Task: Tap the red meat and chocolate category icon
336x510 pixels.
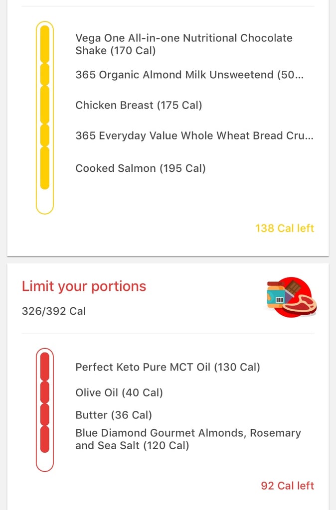Action: click(292, 297)
